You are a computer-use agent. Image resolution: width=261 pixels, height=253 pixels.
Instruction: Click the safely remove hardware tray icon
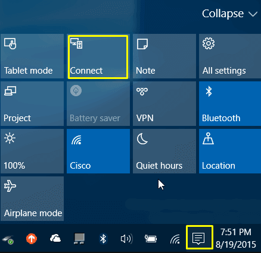pyautogui.click(x=8, y=239)
